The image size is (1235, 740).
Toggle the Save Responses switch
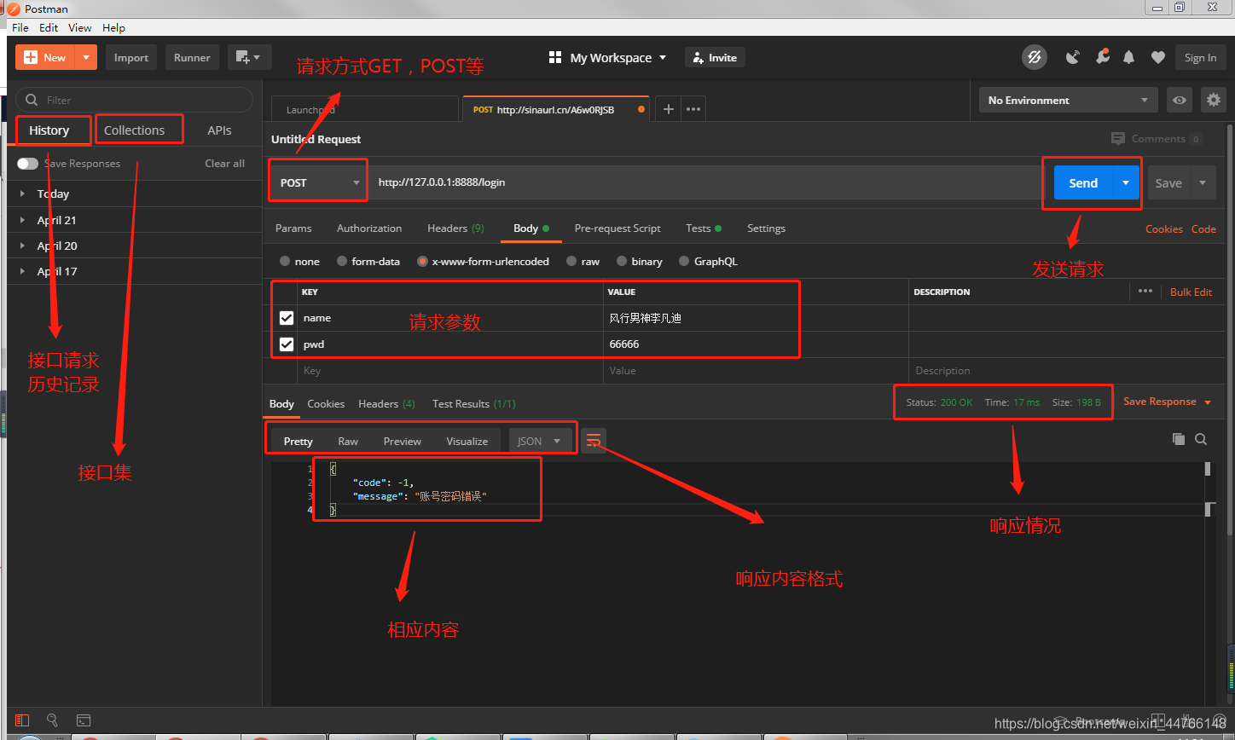tap(27, 164)
